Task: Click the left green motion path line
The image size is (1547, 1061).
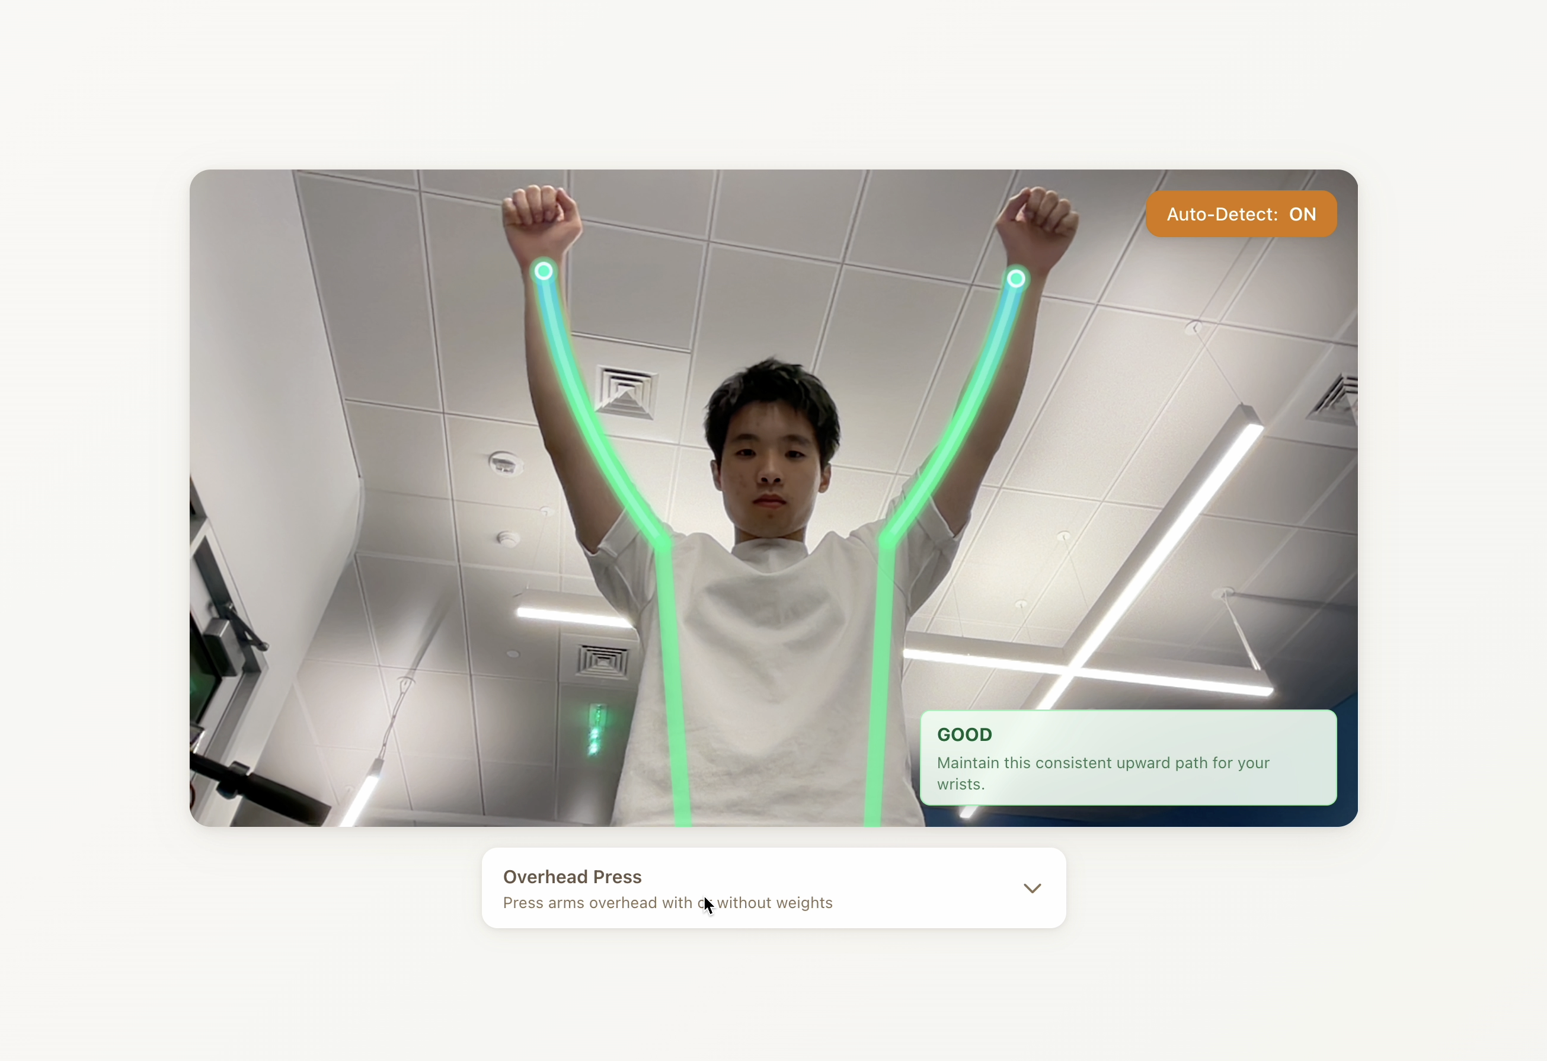Action: 672,666
